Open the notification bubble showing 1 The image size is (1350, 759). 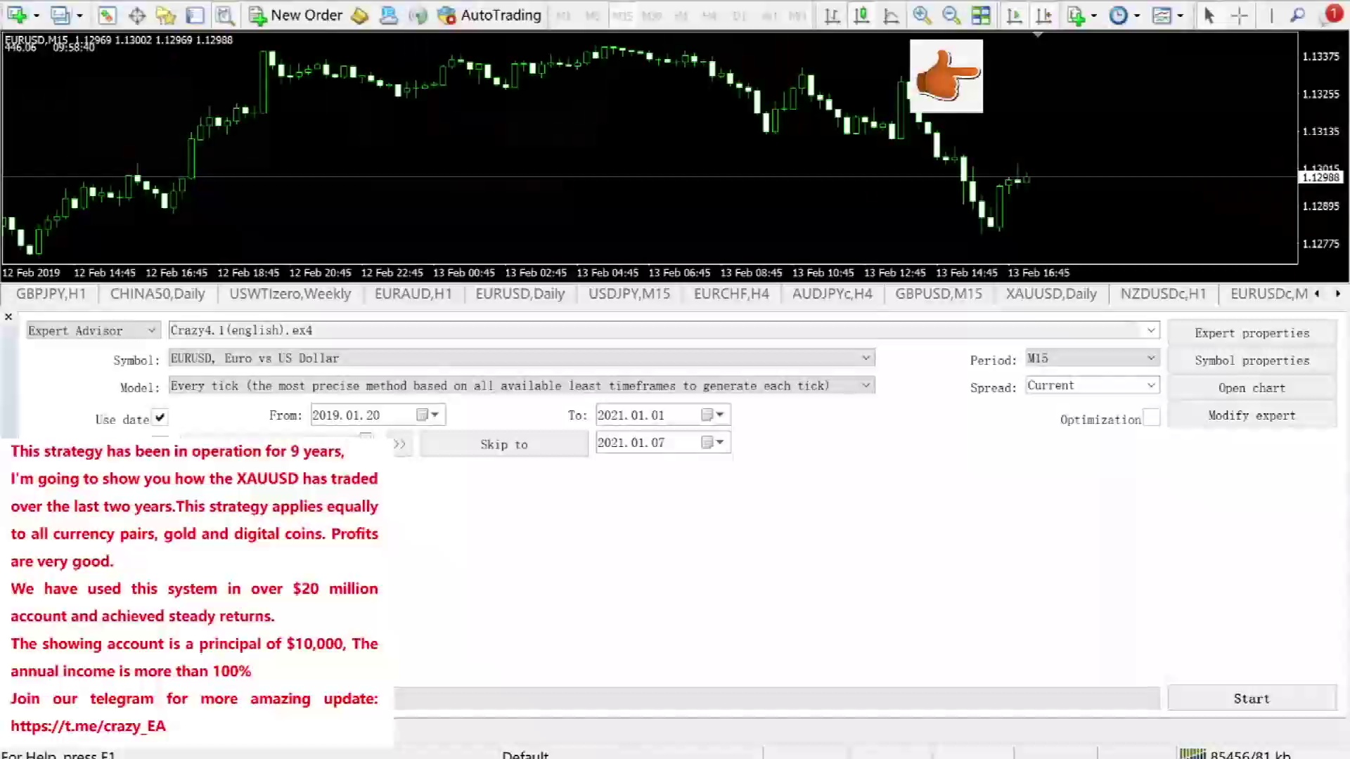pyautogui.click(x=1332, y=13)
